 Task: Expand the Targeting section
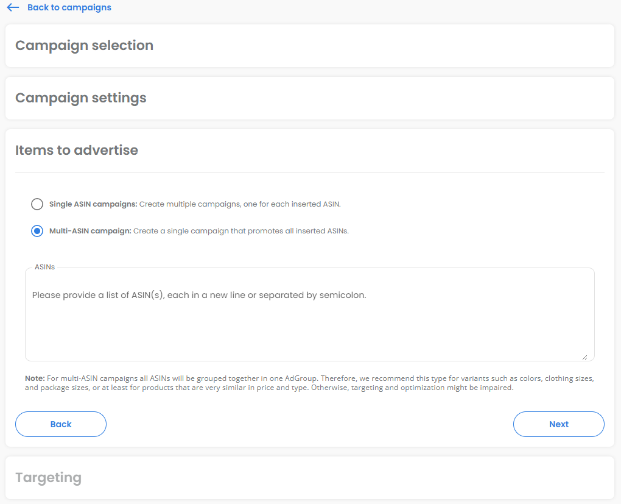(48, 478)
